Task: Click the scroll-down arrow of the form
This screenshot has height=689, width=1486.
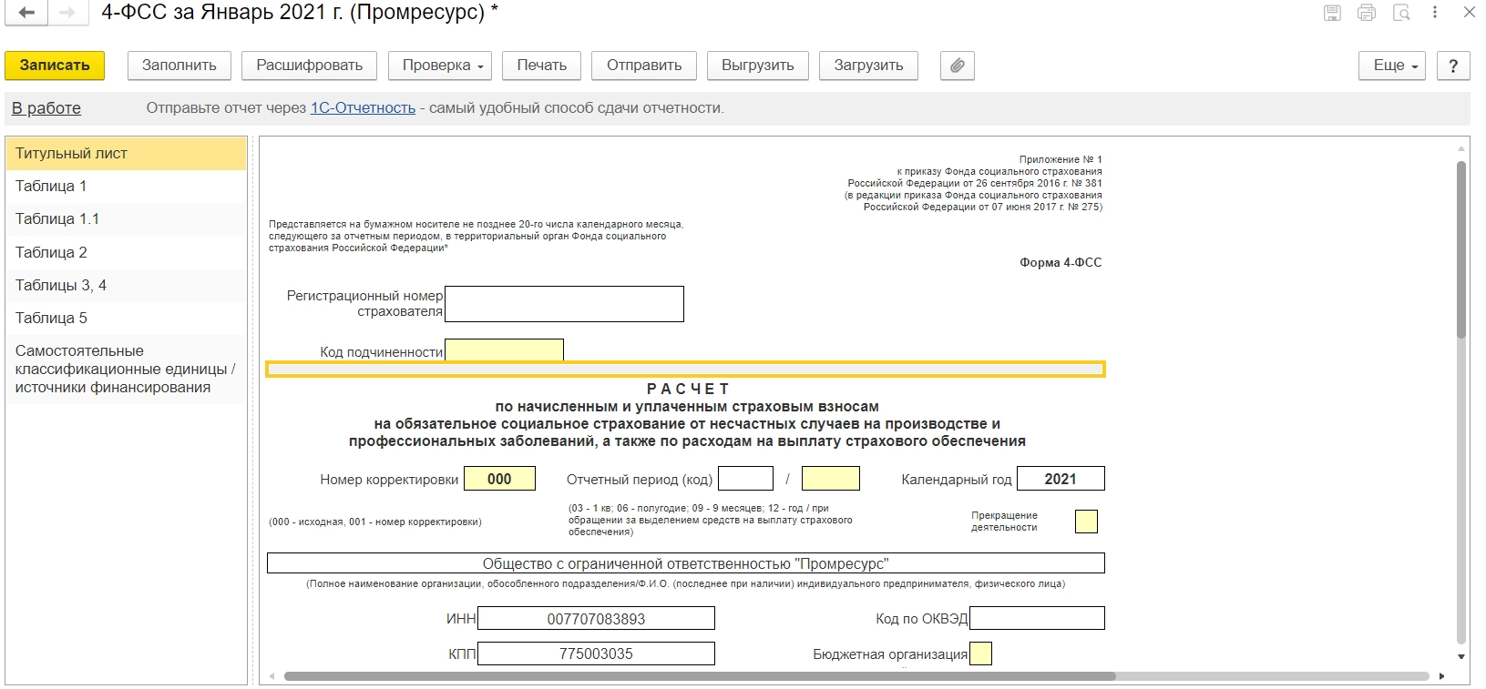Action: 1461,656
